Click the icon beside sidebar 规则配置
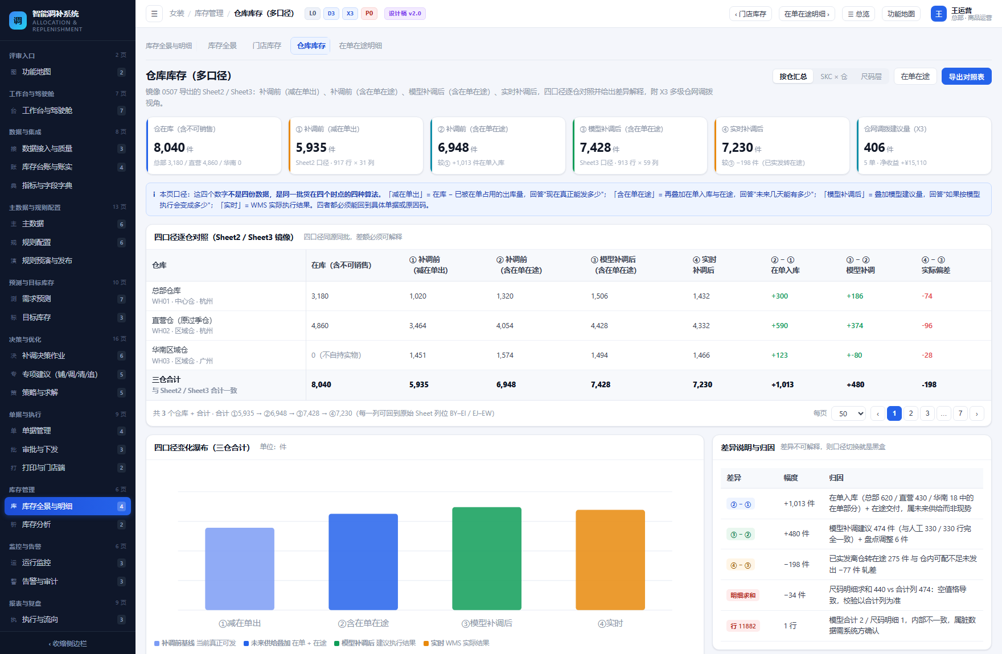The image size is (1002, 654). pos(14,243)
